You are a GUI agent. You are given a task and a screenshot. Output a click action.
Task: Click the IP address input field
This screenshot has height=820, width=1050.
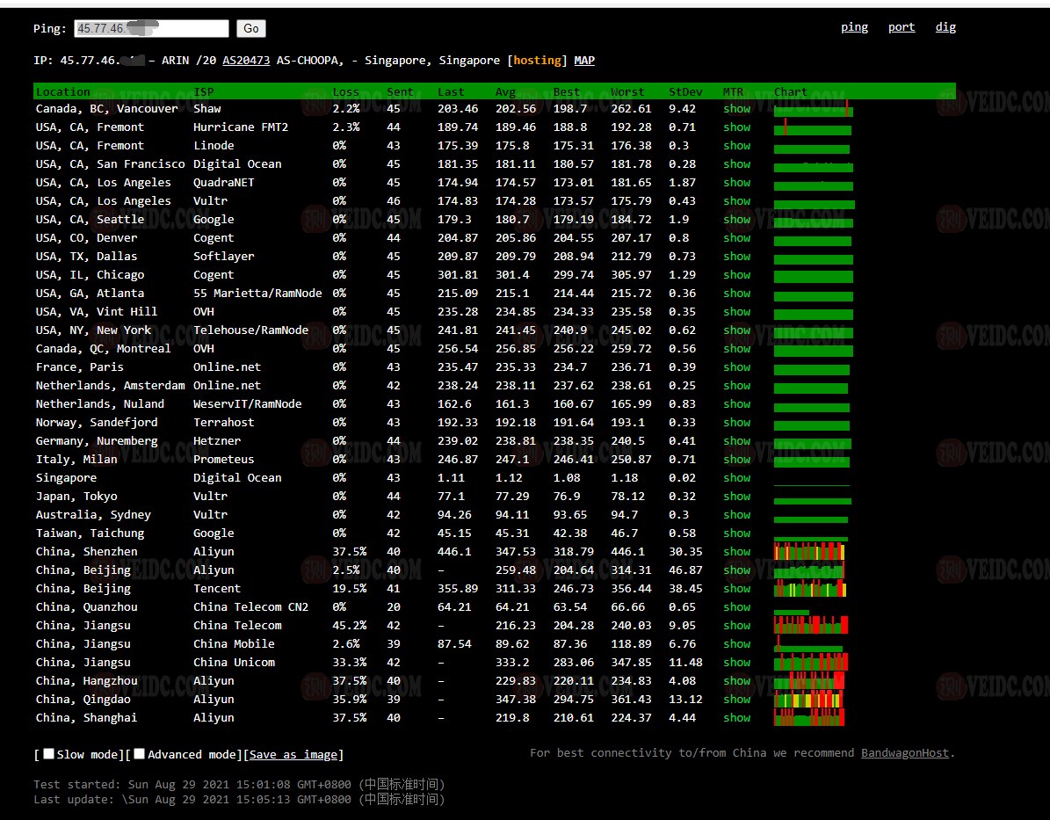[x=151, y=29]
